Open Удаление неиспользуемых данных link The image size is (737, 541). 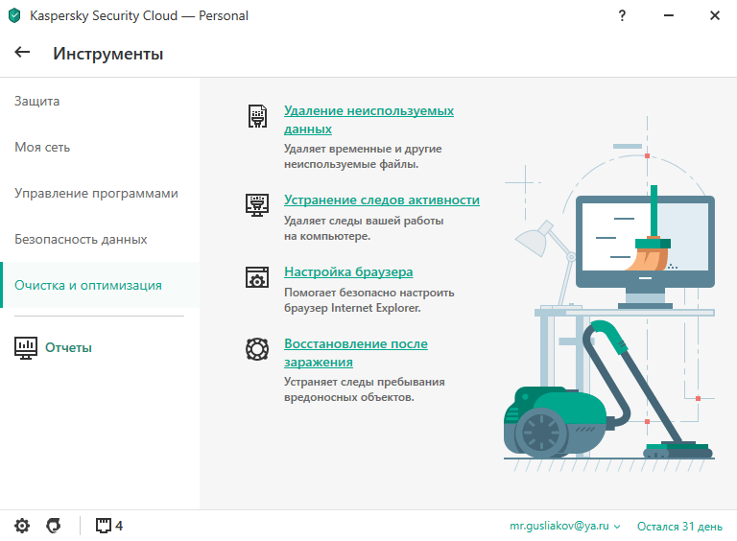(368, 120)
